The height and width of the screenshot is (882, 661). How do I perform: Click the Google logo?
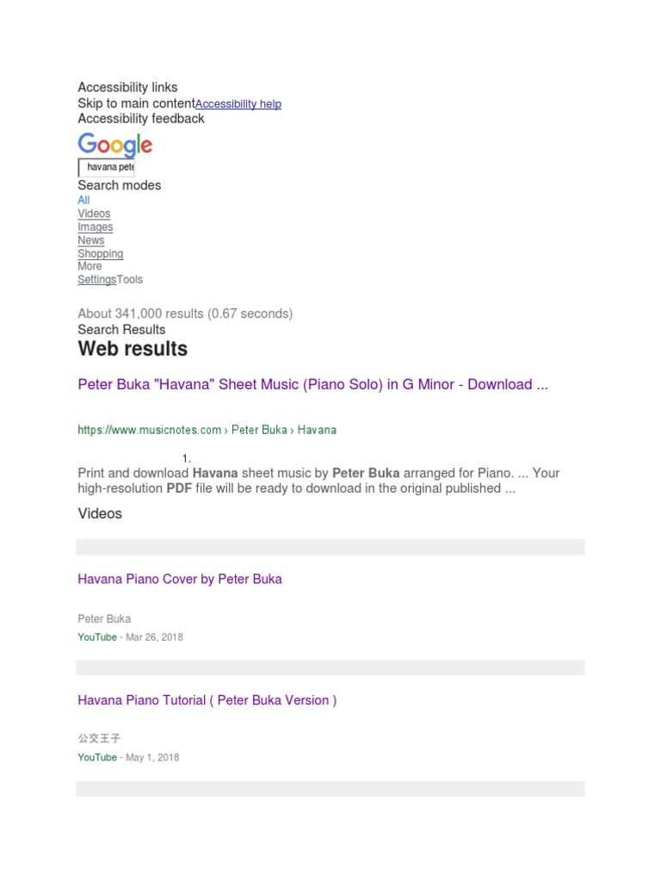pyautogui.click(x=114, y=145)
